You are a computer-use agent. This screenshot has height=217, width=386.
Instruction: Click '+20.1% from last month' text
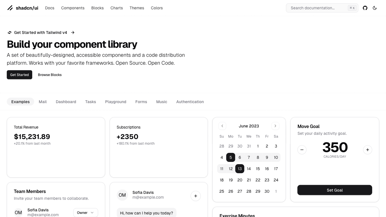coord(32,144)
